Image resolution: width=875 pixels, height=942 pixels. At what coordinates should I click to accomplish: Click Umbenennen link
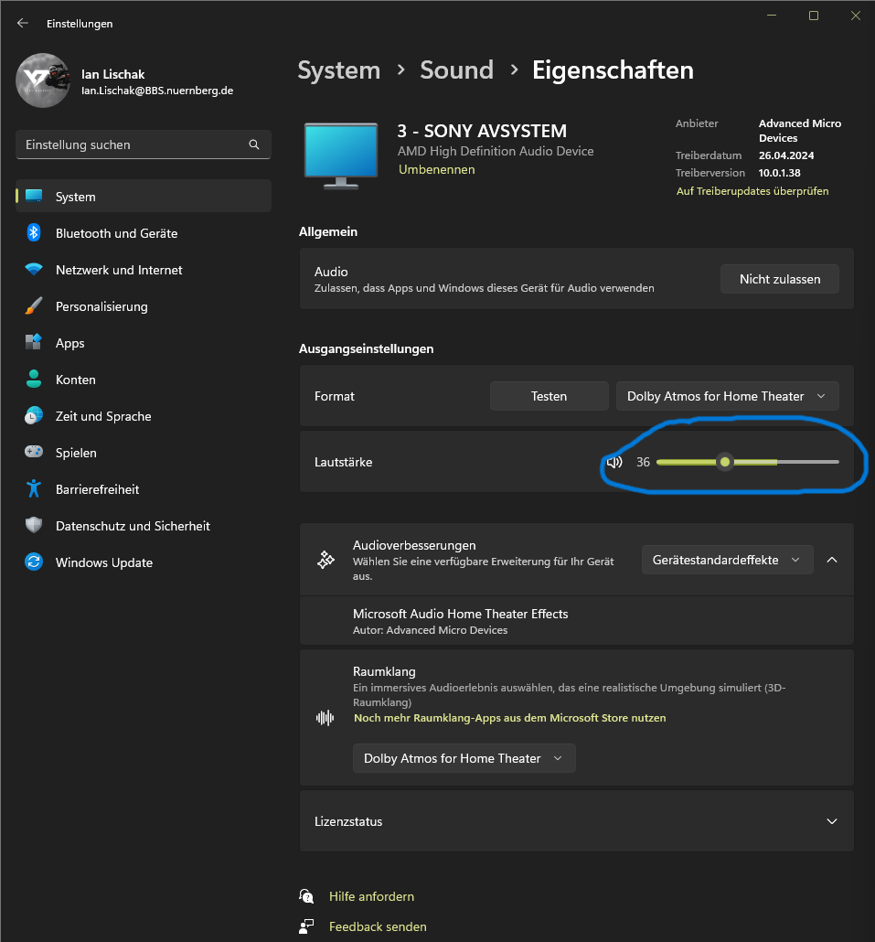pos(437,169)
